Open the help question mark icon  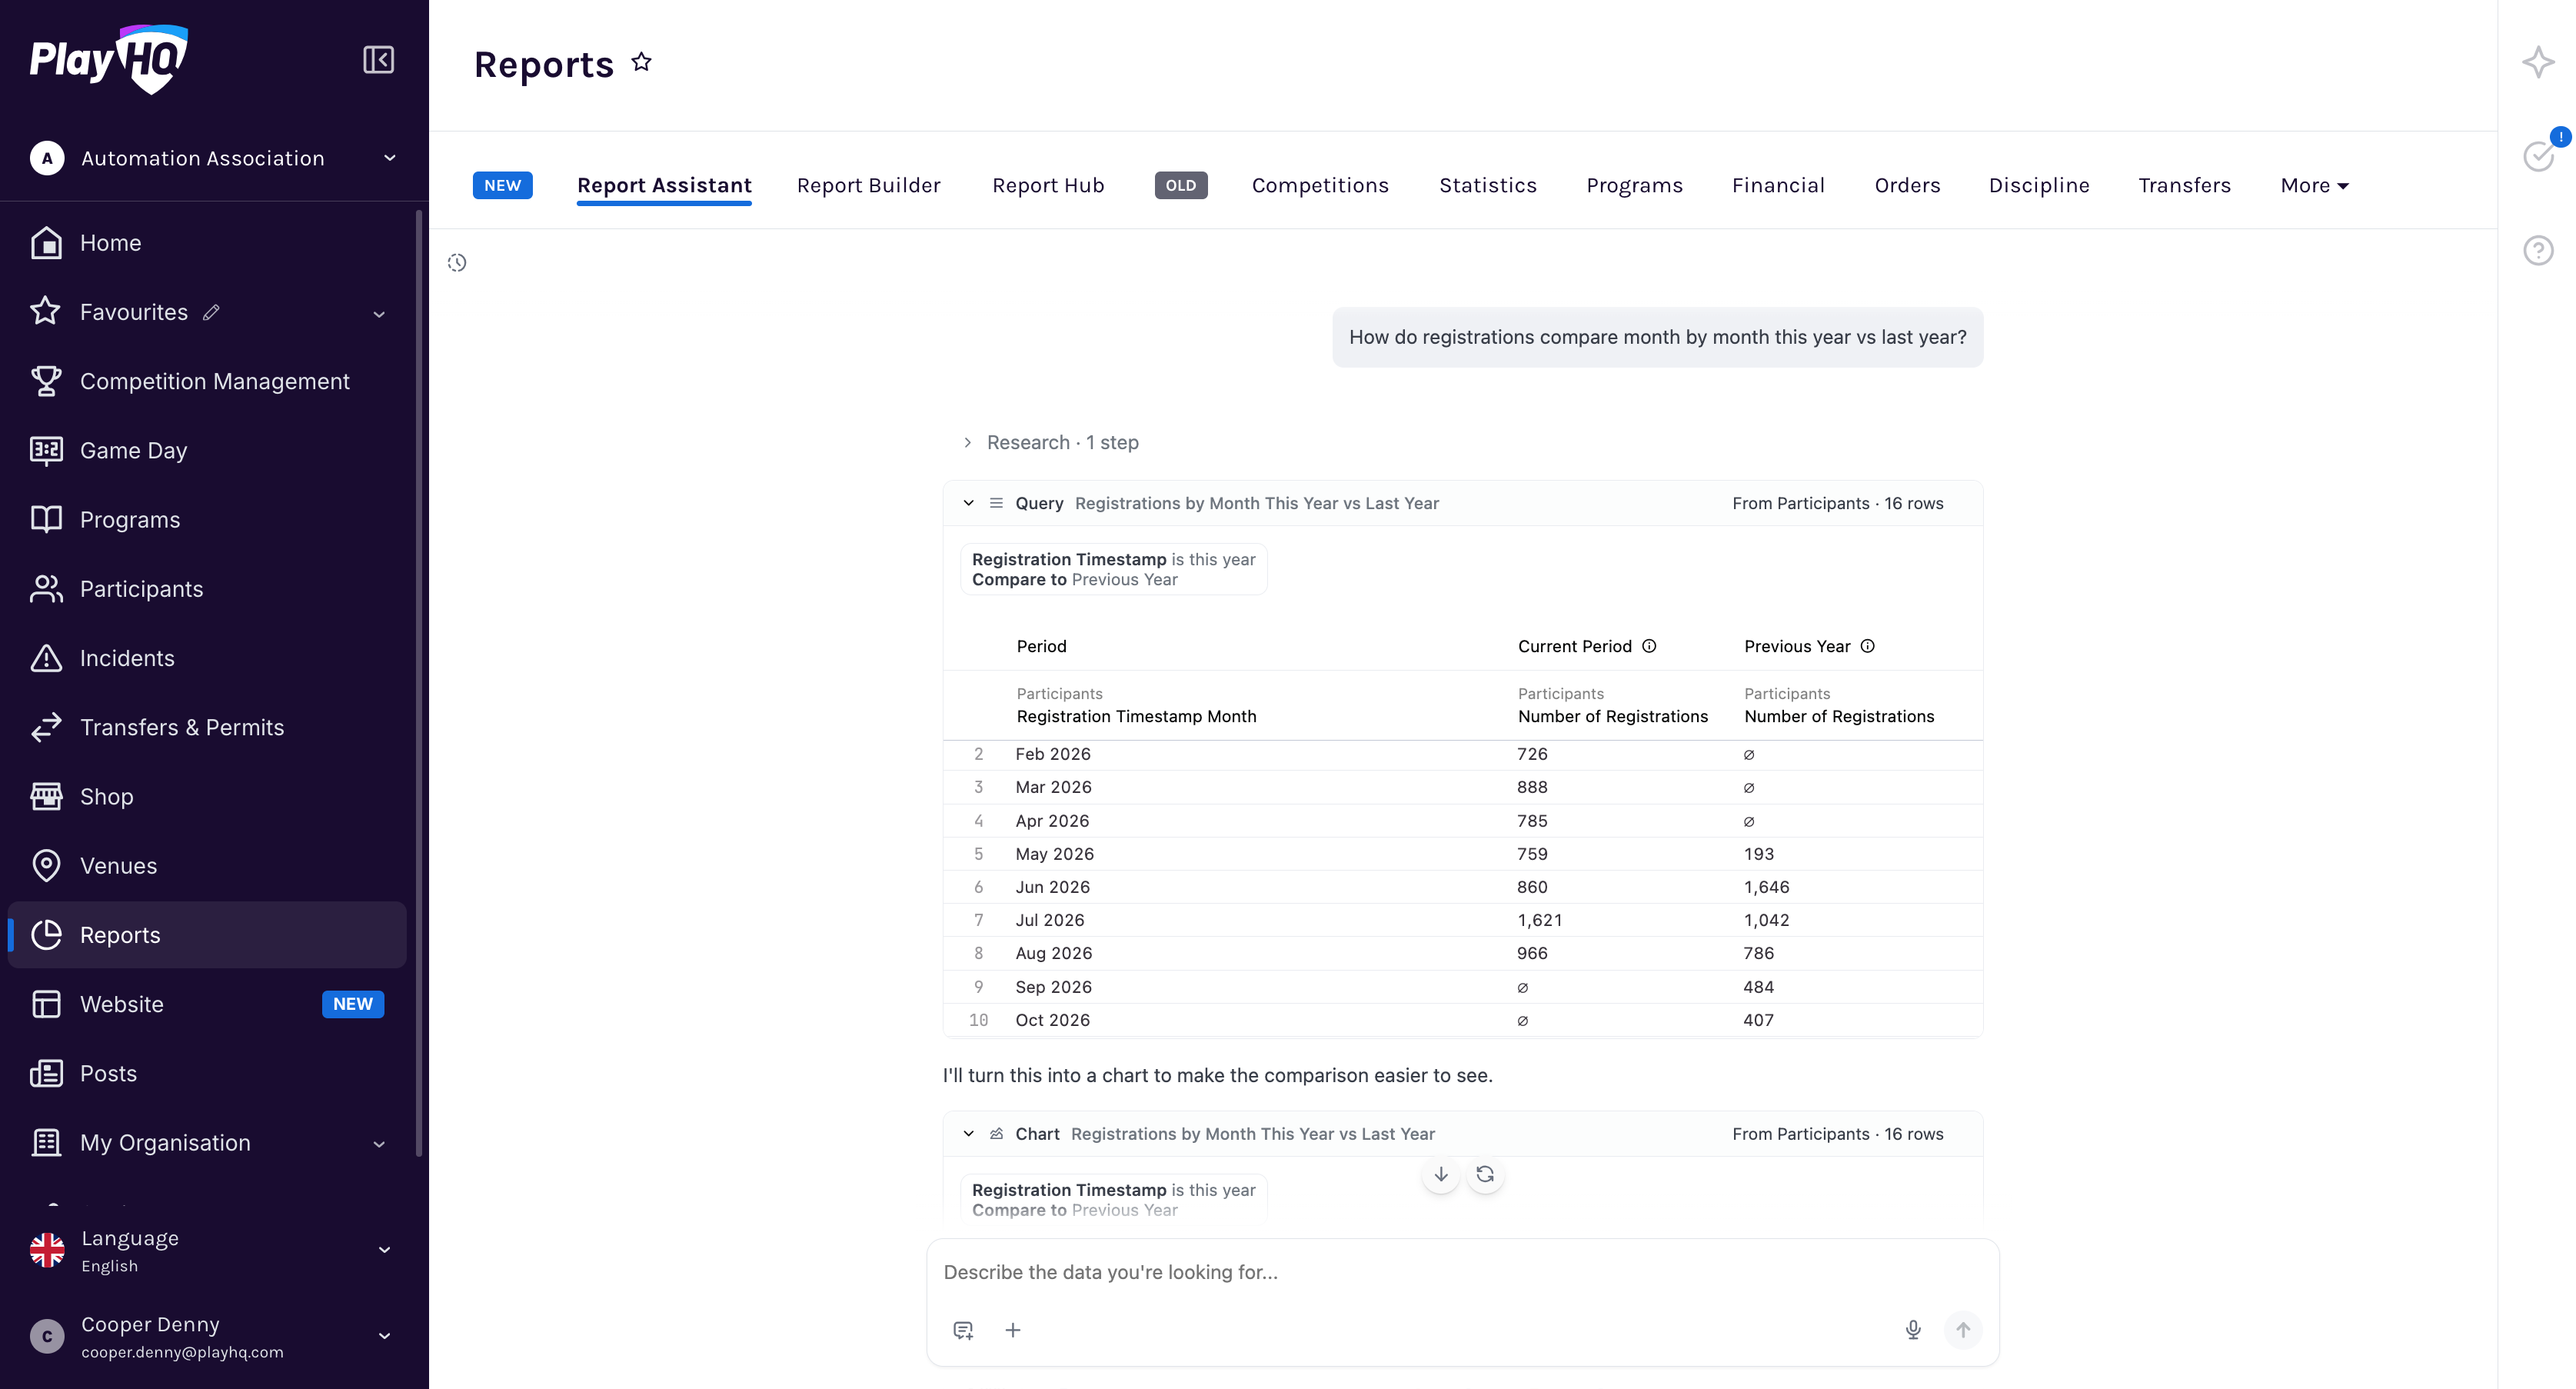coord(2538,250)
